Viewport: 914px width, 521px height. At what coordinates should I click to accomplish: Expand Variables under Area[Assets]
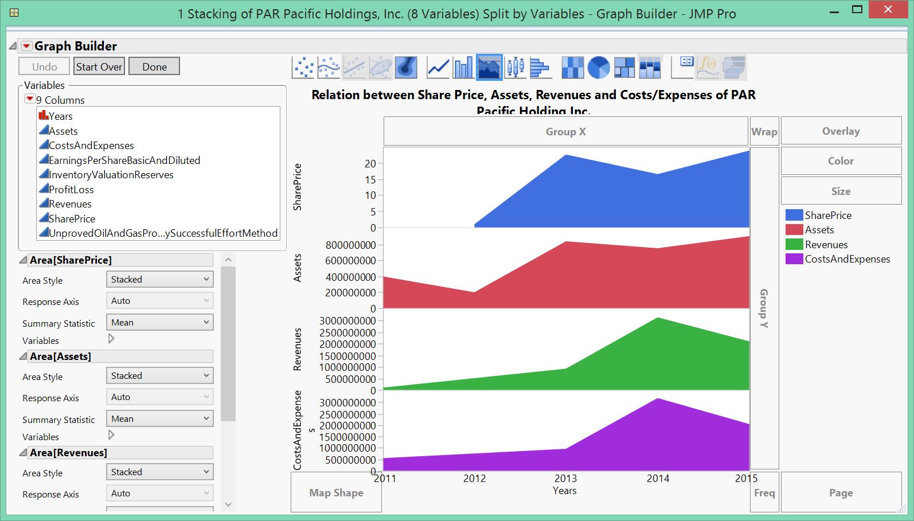111,435
